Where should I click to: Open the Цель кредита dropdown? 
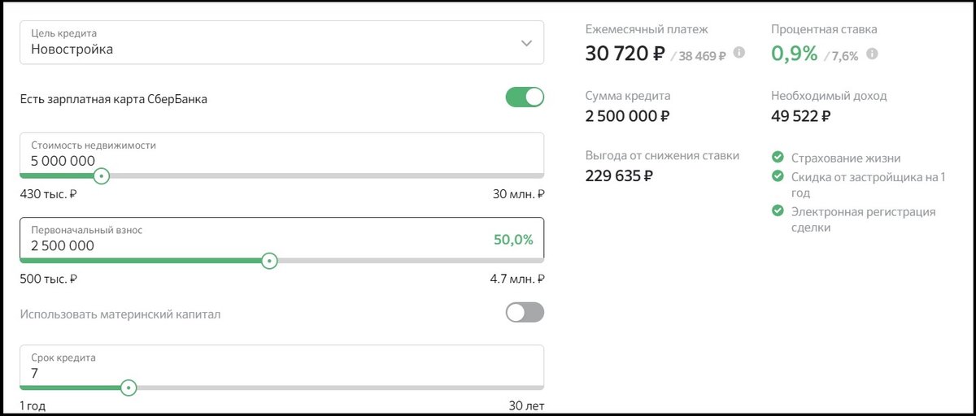(281, 42)
